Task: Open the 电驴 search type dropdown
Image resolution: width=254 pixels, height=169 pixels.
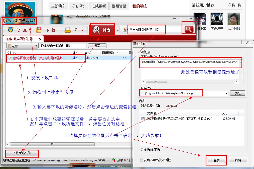Action: pos(22,46)
